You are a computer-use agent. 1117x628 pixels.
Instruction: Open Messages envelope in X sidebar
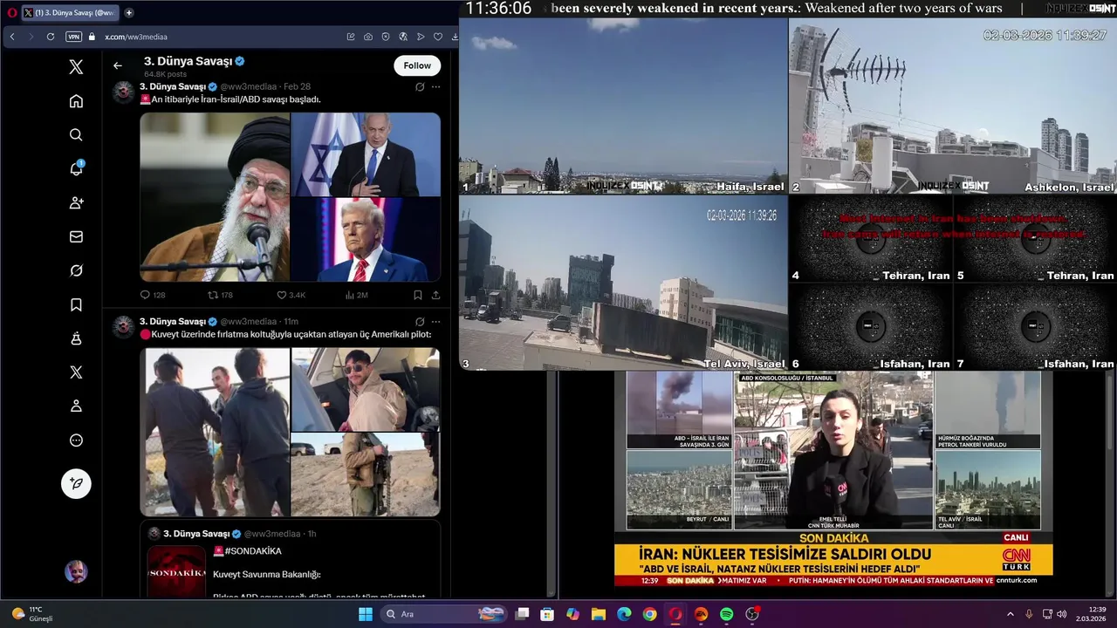(76, 236)
